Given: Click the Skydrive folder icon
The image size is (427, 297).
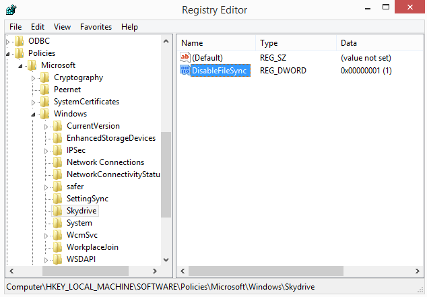Looking at the screenshot, I should [57, 211].
